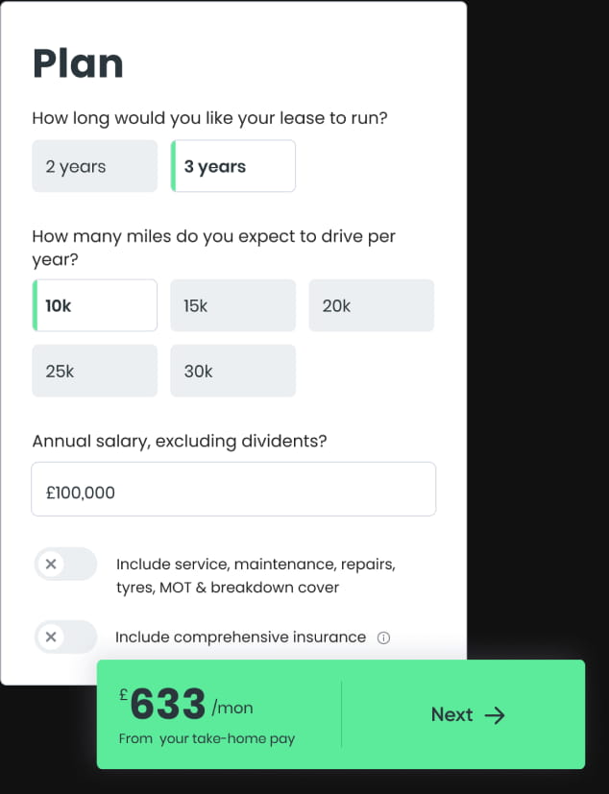Turn on the comprehensive insurance toggle
The height and width of the screenshot is (794, 609).
point(65,638)
